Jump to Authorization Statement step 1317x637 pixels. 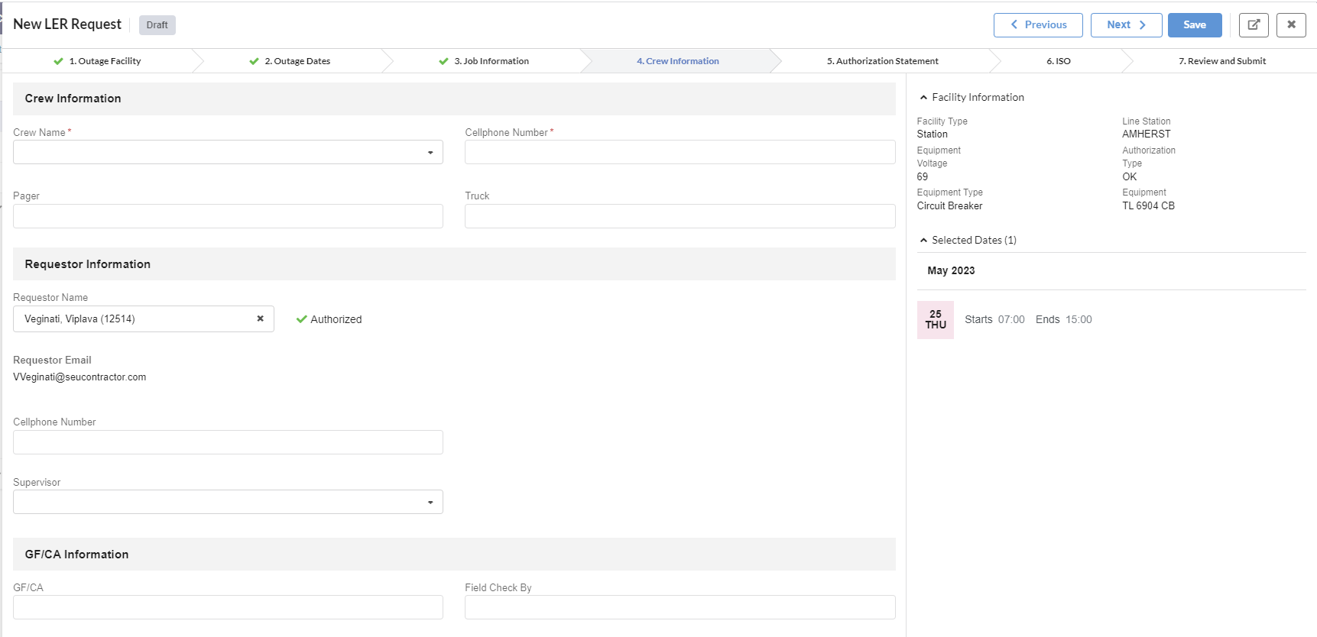pyautogui.click(x=882, y=61)
